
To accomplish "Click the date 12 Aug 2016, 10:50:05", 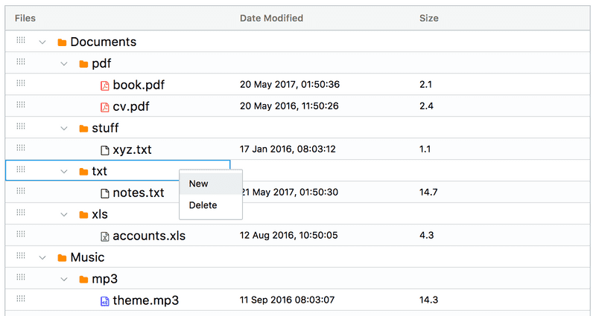I will 289,235.
